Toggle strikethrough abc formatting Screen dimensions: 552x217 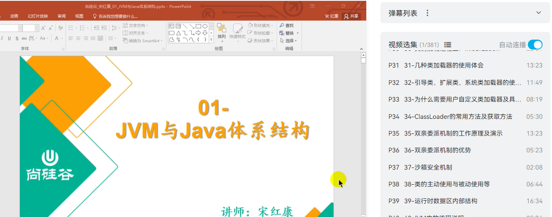[x=24, y=38]
